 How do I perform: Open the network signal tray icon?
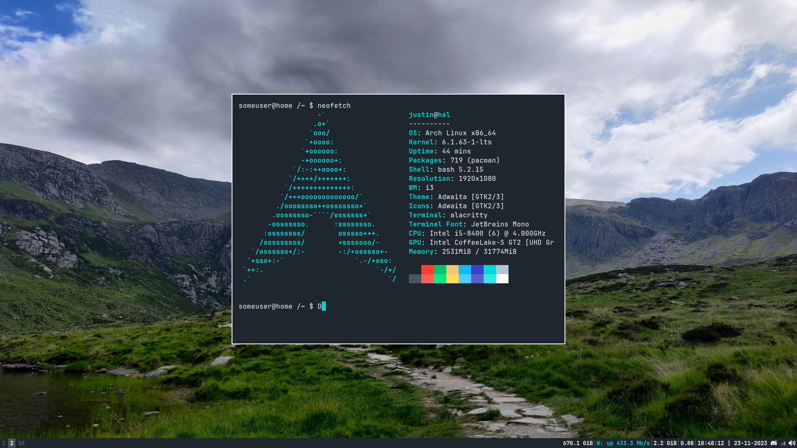coord(783,443)
